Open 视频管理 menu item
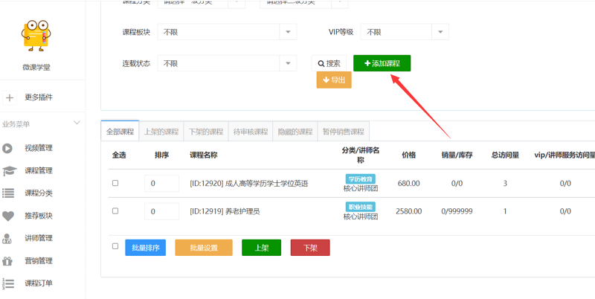The height and width of the screenshot is (299, 595). coord(39,148)
